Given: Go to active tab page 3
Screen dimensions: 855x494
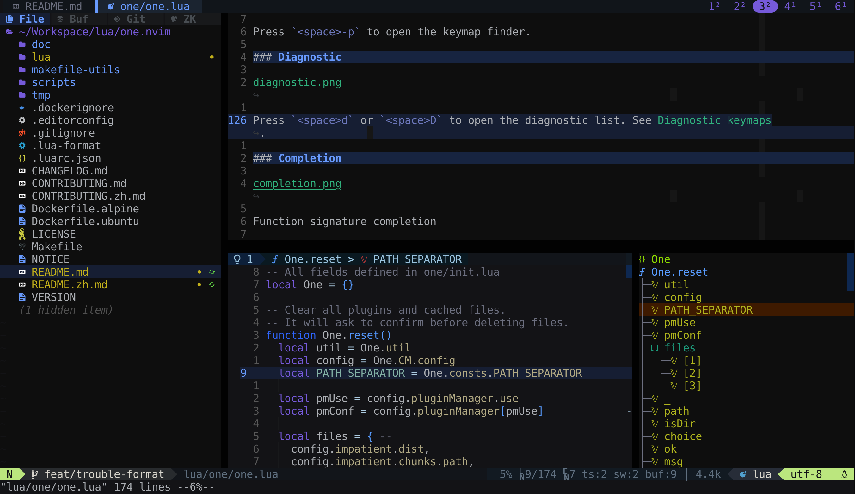Looking at the screenshot, I should point(765,6).
